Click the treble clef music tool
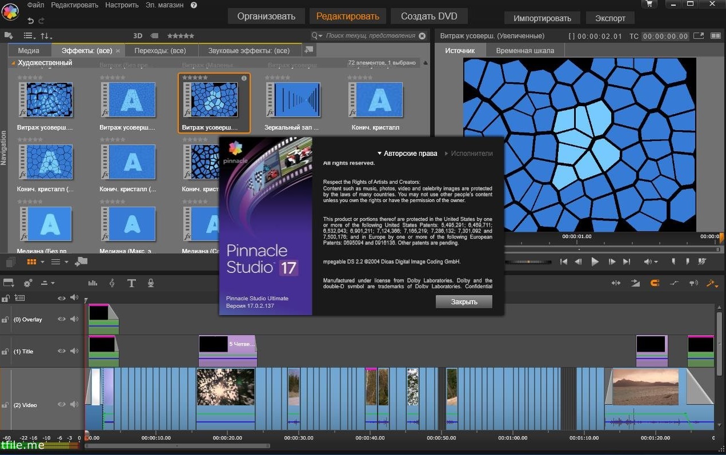The height and width of the screenshot is (455, 726). pyautogui.click(x=112, y=283)
